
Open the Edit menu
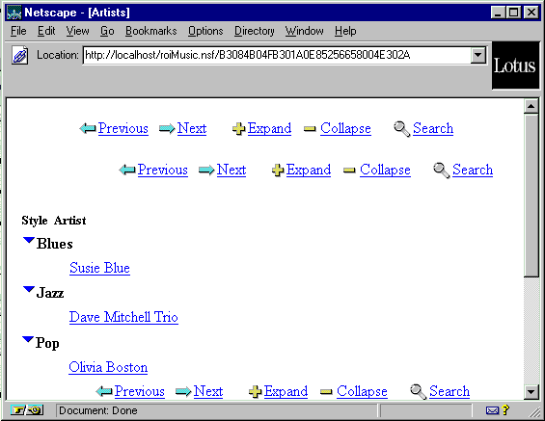click(x=46, y=31)
